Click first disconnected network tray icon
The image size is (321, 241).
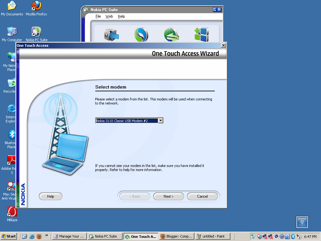[x=265, y=237]
